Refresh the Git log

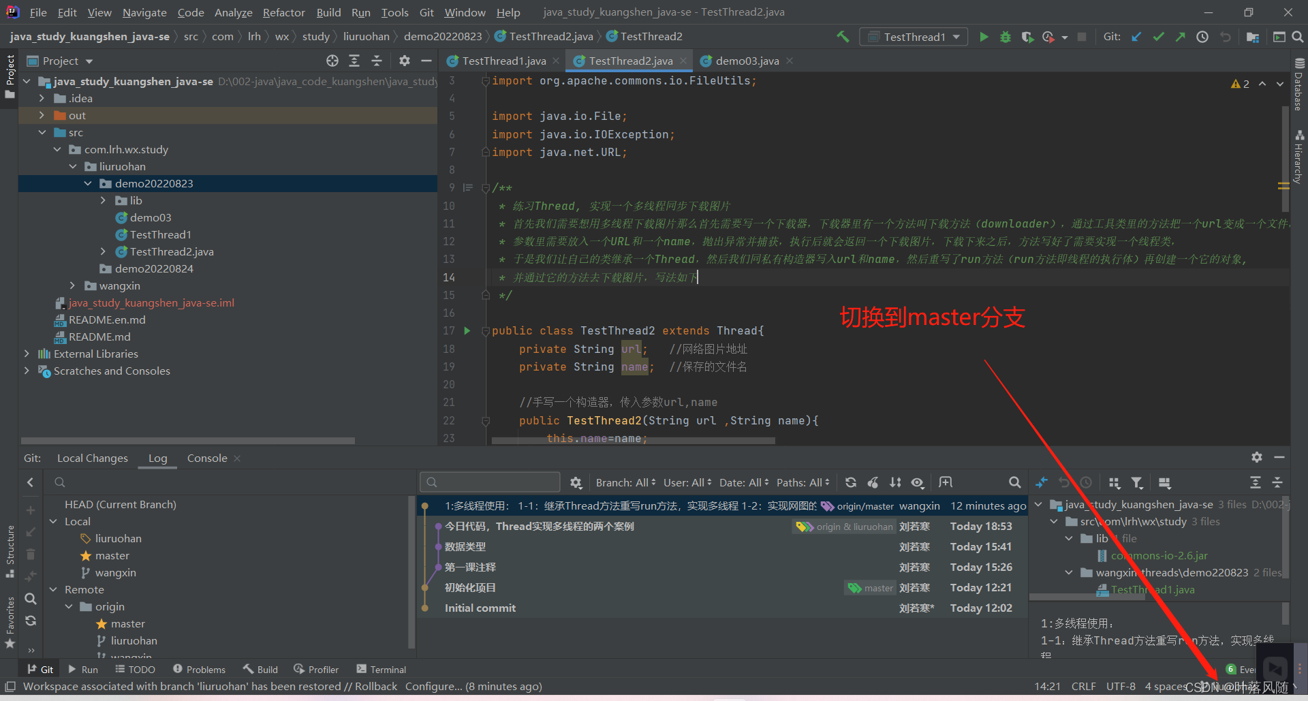coord(851,482)
